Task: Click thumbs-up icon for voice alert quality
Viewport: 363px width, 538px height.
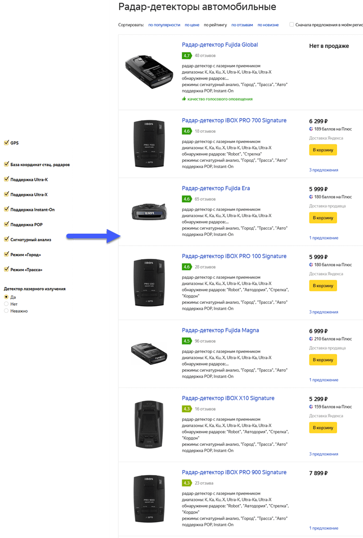Action: coord(184,99)
